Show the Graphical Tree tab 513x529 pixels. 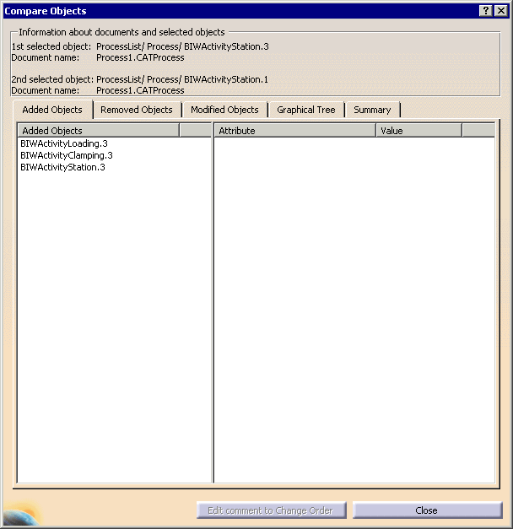[x=305, y=110]
